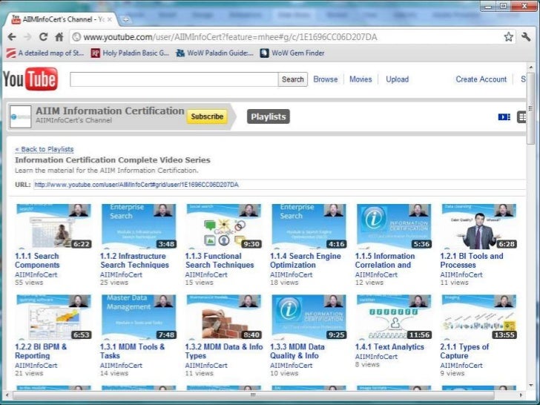Click AIIMInfoCert under 1.1.1 Search Components
The width and height of the screenshot is (540, 405).
coord(36,274)
